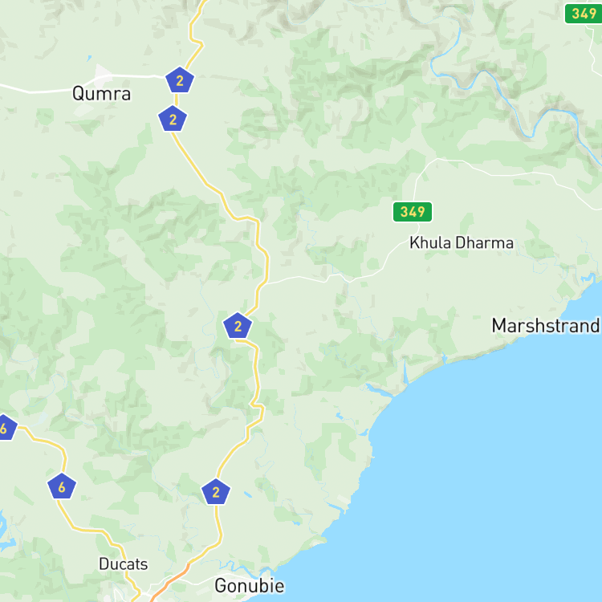Click the Marshstrand coastal label
This screenshot has height=602, width=602.
click(x=546, y=326)
